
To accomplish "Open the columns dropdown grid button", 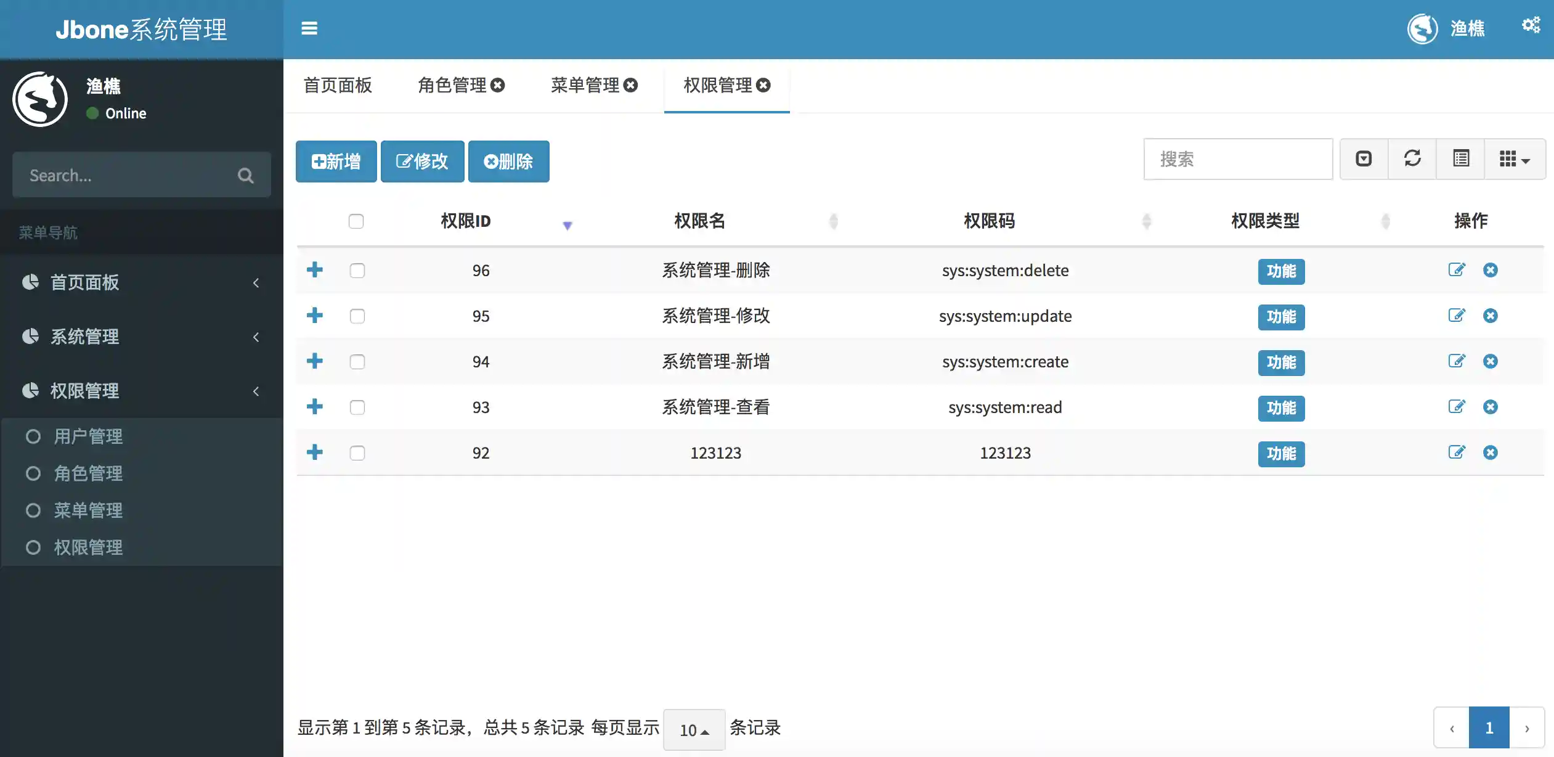I will pos(1514,159).
